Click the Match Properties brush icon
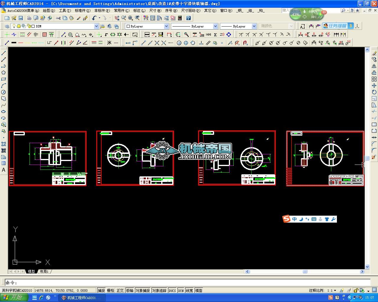 pos(79,18)
